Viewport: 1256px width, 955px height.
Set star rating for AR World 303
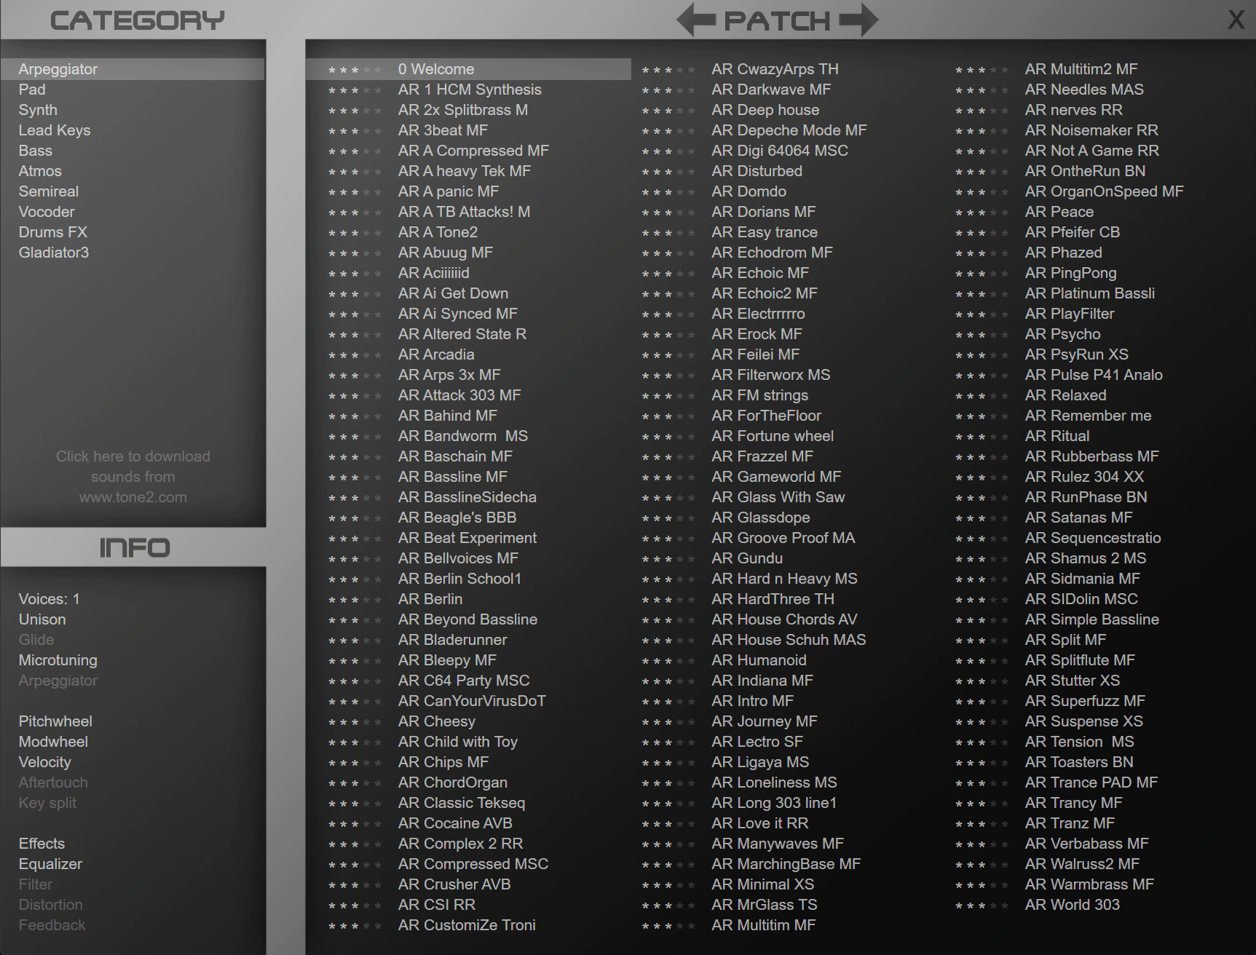pyautogui.click(x=982, y=906)
